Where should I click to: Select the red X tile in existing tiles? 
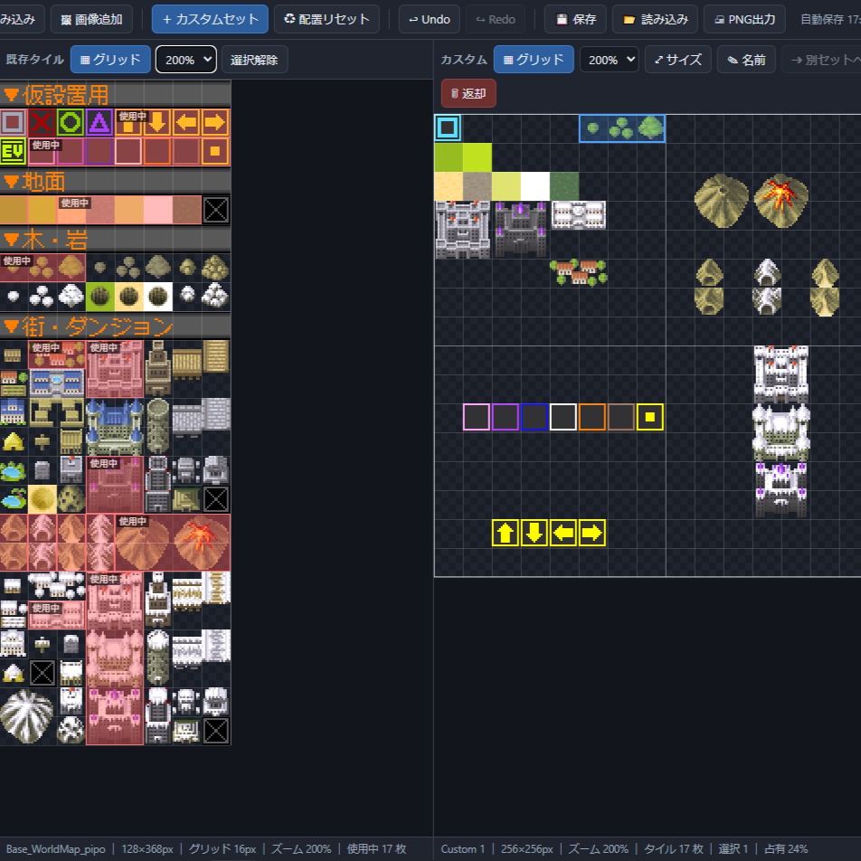pos(43,122)
